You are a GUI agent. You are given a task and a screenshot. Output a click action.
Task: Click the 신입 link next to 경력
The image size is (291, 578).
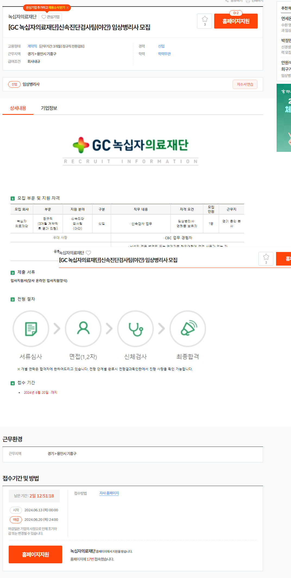coord(161,46)
